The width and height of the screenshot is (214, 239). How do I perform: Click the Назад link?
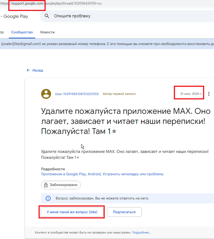38,70
